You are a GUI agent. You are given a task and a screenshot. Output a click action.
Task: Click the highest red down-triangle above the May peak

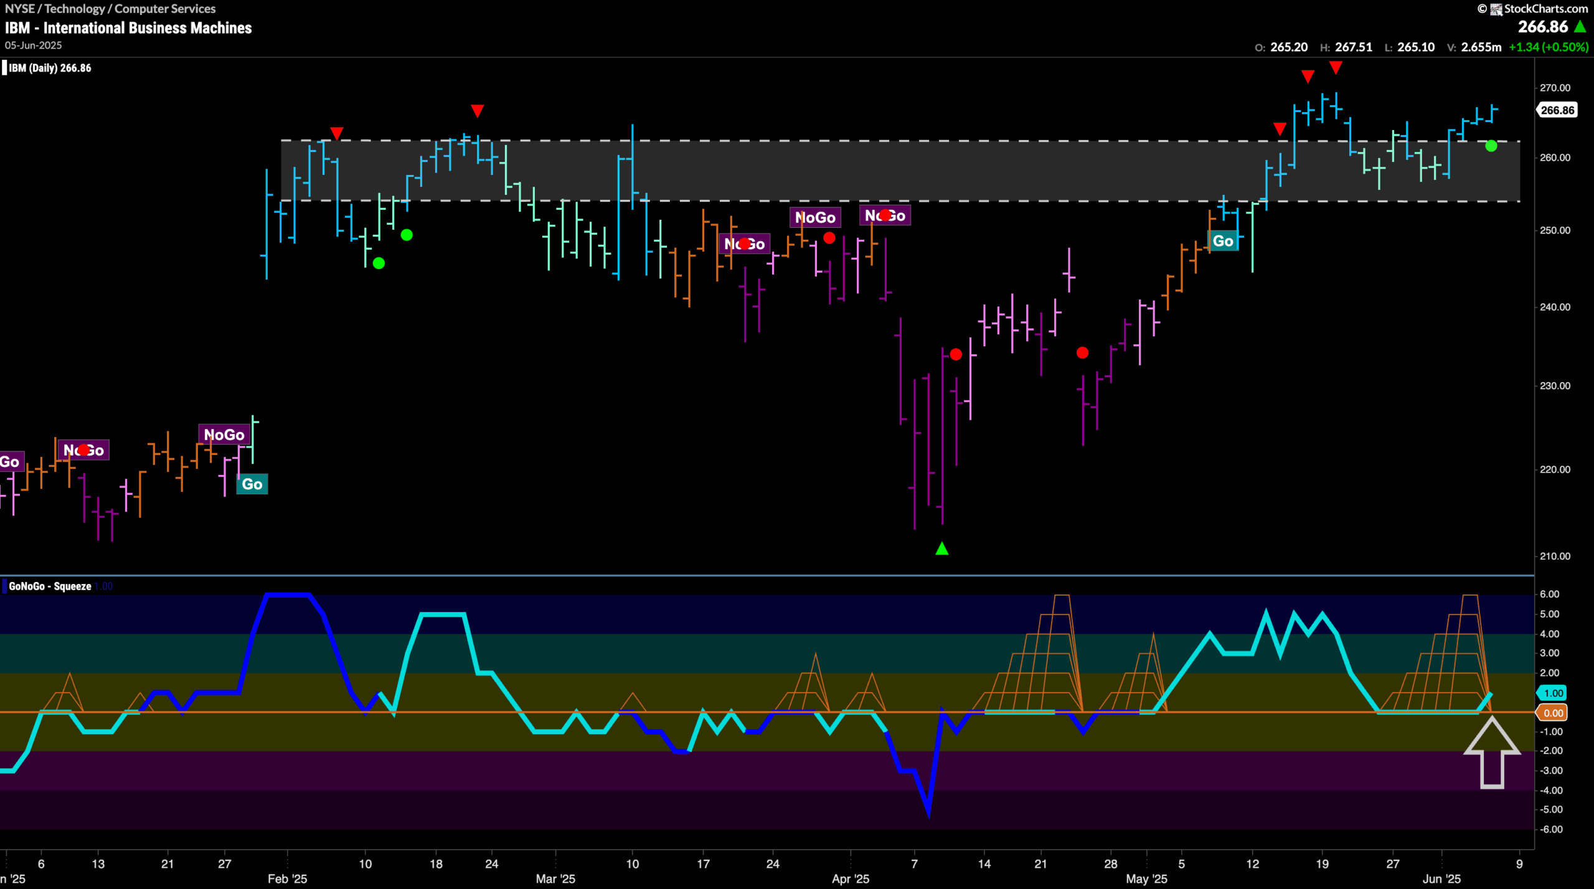(1336, 67)
